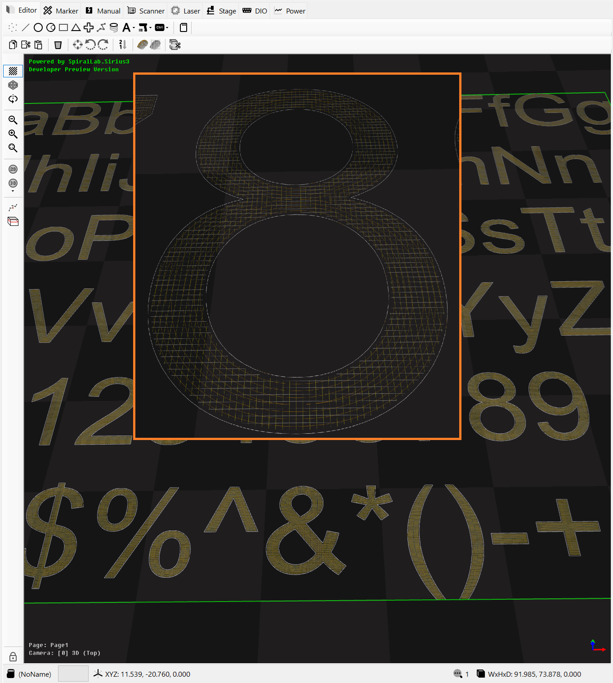Screen dimensions: 613x683
Task: Select the Circle drawing tool
Action: click(38, 28)
